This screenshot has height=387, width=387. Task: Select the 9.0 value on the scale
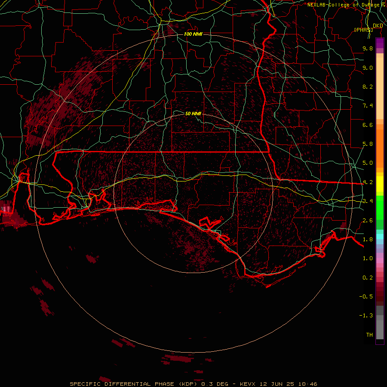tap(368, 68)
